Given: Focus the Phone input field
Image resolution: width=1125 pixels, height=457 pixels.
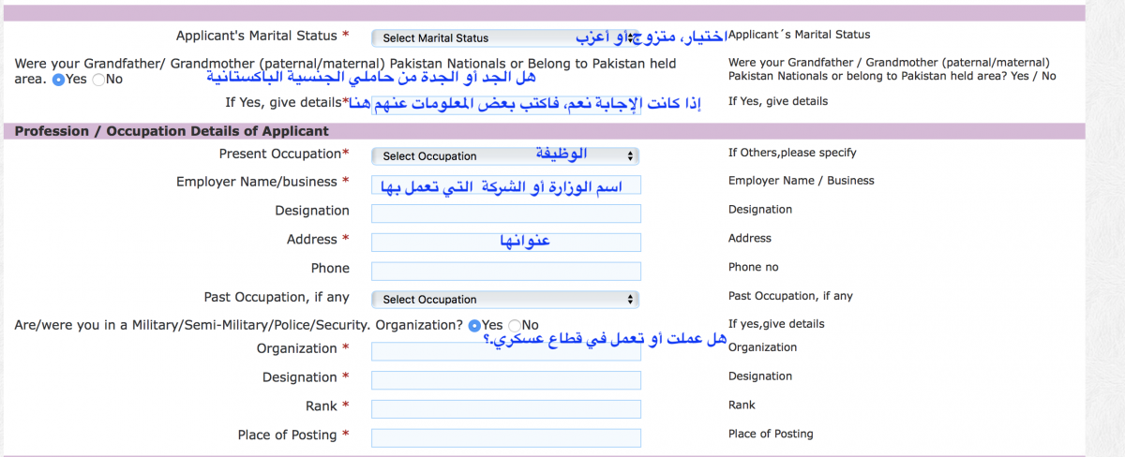Looking at the screenshot, I should pyautogui.click(x=505, y=271).
